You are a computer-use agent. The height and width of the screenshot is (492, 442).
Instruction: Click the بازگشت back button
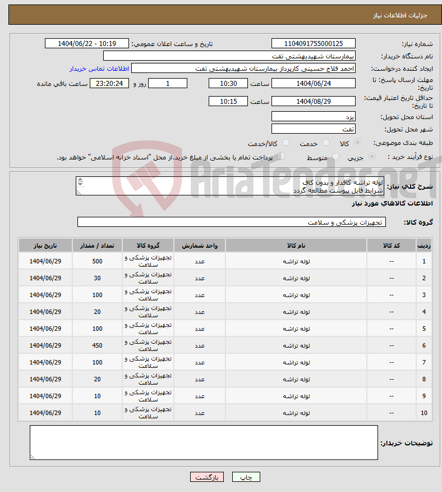tap(206, 477)
